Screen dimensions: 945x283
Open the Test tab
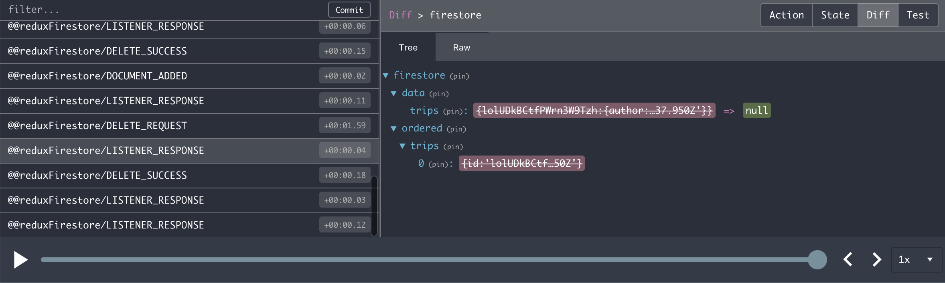(918, 15)
